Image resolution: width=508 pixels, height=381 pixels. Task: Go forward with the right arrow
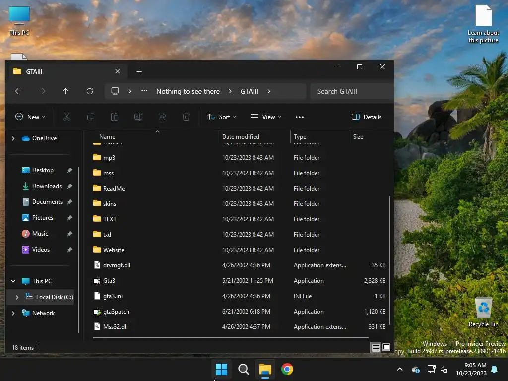42,91
